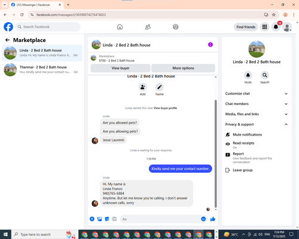Viewport: 299px width, 239px height.
Task: Reload the page in the browser
Action: pyautogui.click(x=22, y=15)
